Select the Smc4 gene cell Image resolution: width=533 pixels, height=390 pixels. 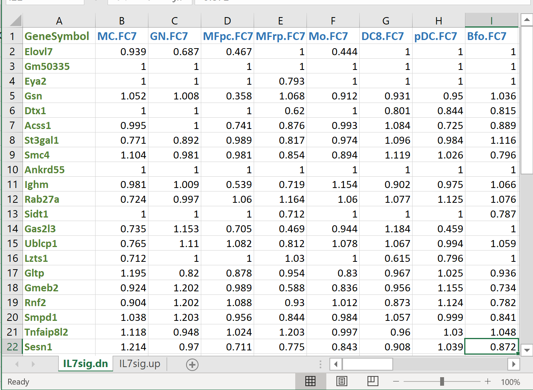(x=59, y=155)
